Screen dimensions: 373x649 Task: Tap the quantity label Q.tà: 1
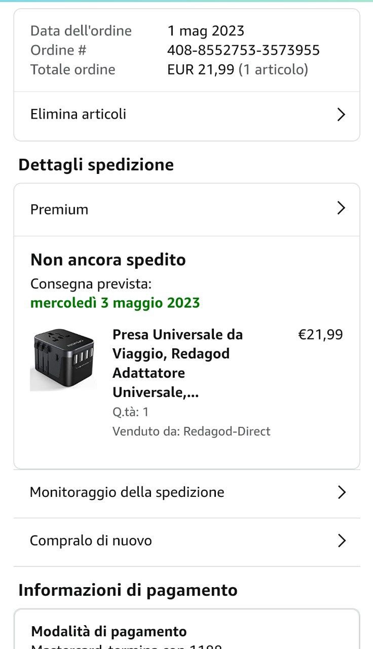click(x=131, y=412)
